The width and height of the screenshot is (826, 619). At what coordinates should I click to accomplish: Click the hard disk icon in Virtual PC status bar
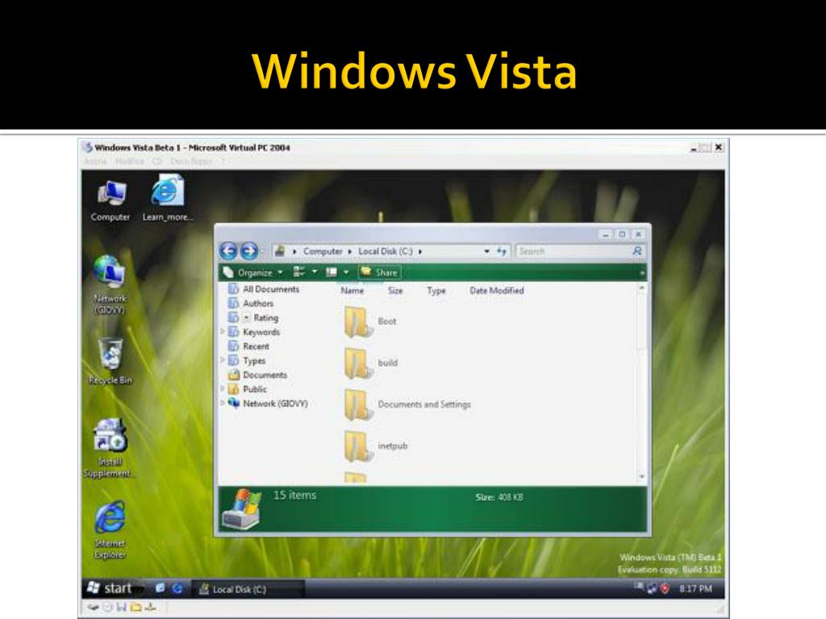[93, 608]
